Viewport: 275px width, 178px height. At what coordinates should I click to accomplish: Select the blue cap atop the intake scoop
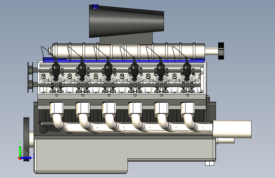pos(95,6)
